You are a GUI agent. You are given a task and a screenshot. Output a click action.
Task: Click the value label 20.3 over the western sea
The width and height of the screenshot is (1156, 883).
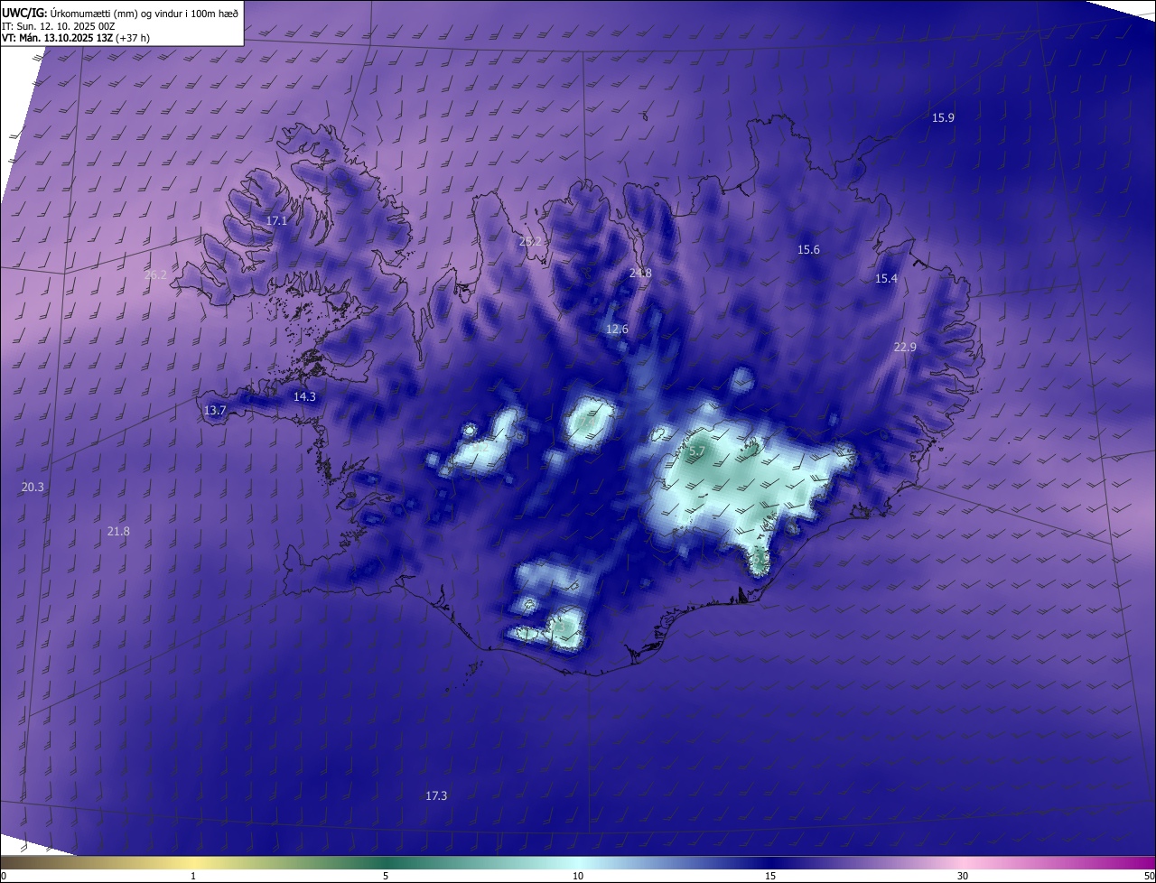pyautogui.click(x=33, y=488)
